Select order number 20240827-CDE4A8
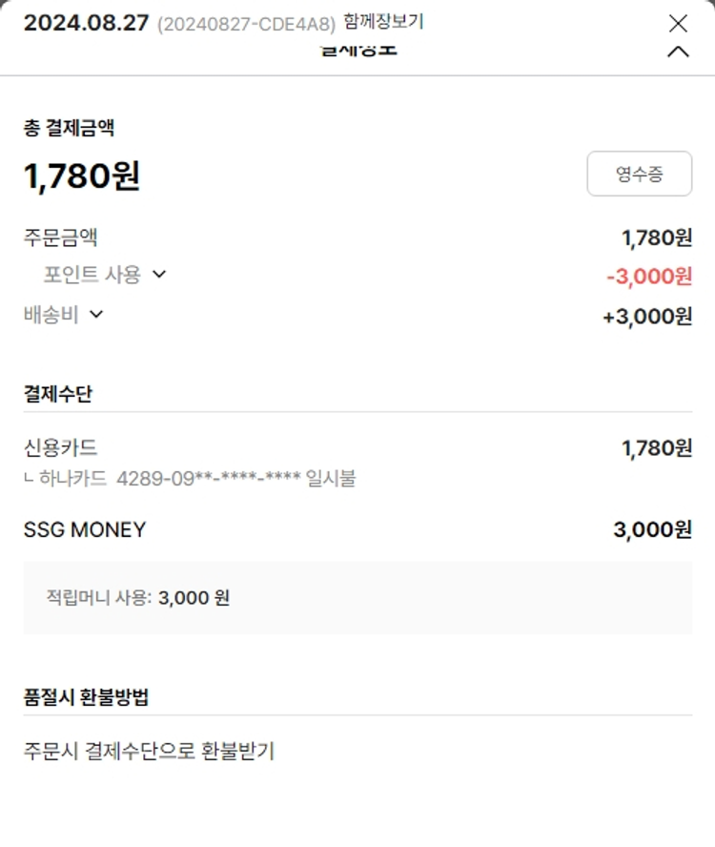This screenshot has height=847, width=715. [x=247, y=24]
